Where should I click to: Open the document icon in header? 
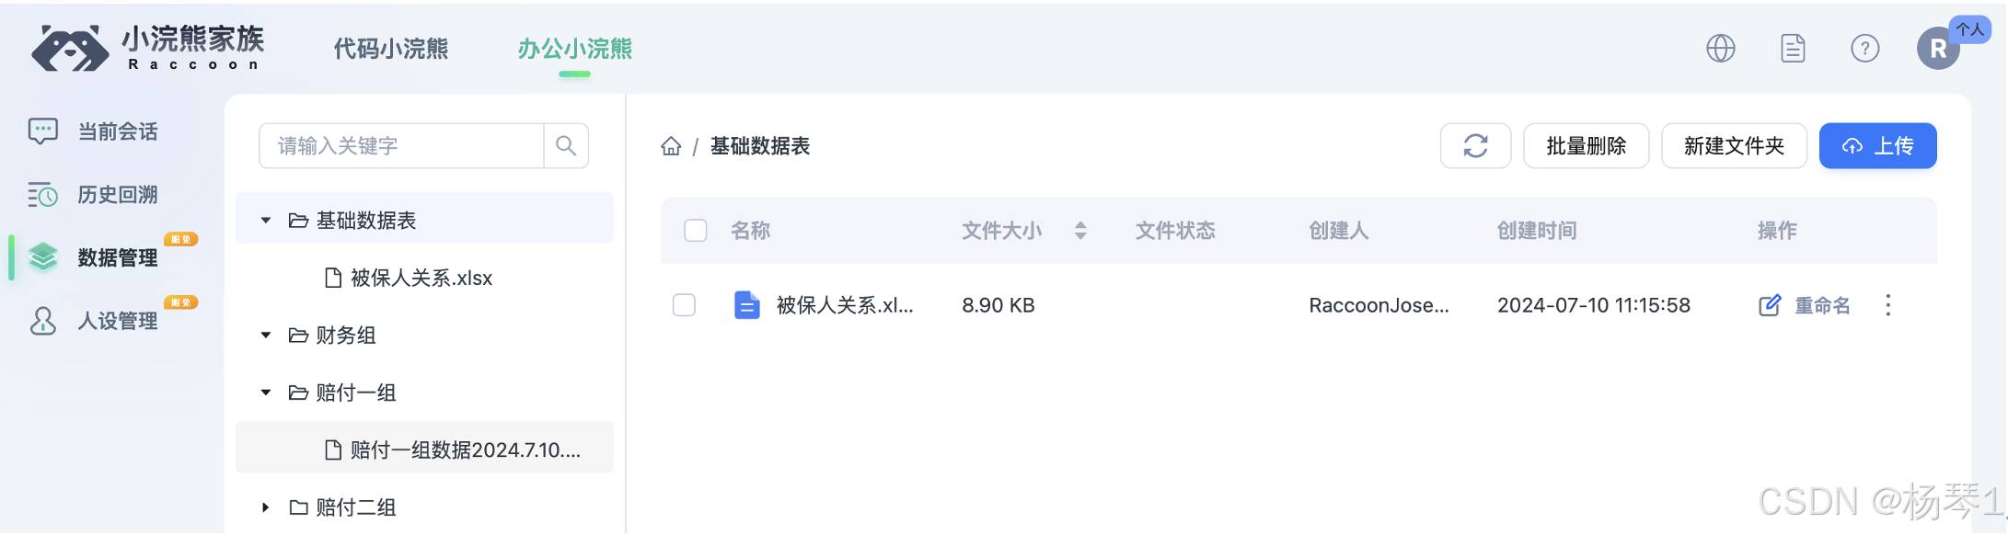tap(1793, 48)
